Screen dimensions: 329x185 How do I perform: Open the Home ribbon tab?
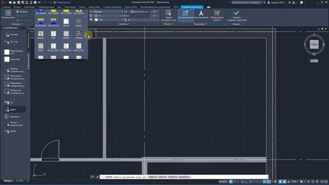click(6, 7)
